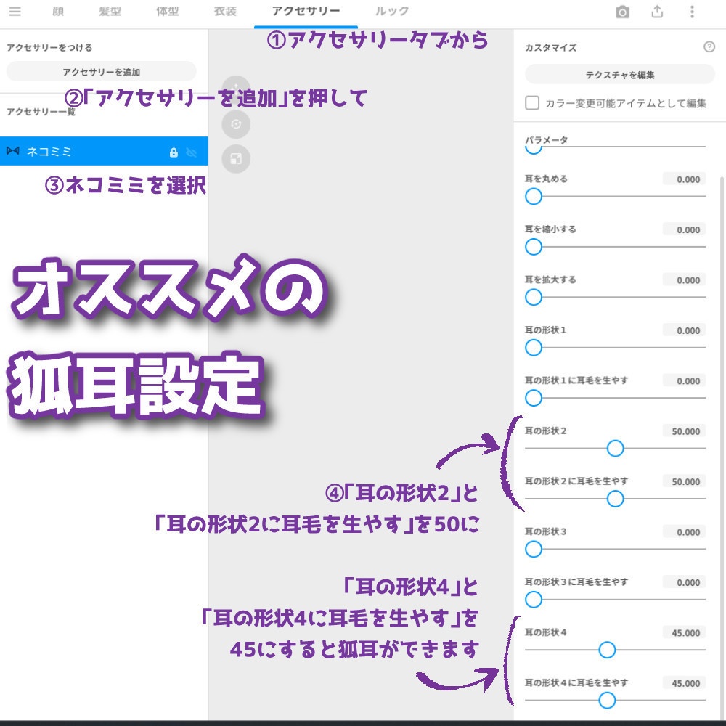Click the bow icon next to ネコミミ
Viewport: 726px width, 726px height.
point(12,151)
